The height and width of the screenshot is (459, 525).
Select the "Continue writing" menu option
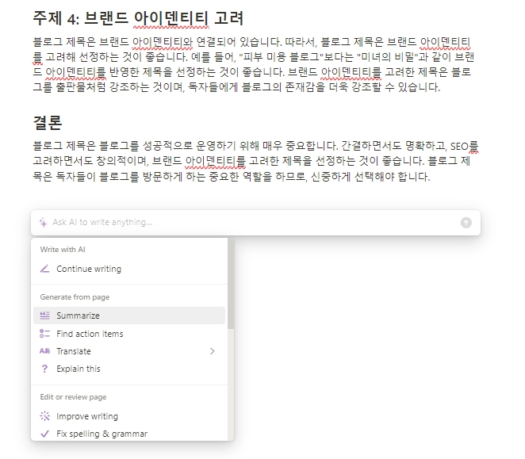point(89,269)
